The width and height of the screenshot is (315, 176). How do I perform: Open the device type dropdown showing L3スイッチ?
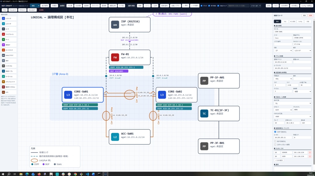click(302, 51)
